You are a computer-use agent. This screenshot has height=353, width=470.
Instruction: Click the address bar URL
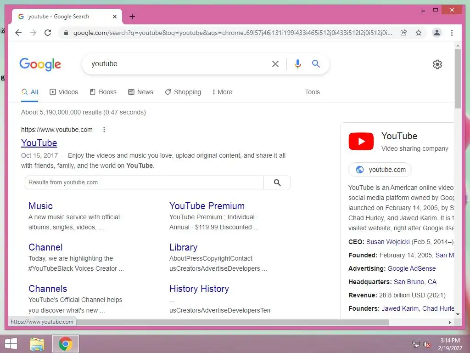pos(233,33)
